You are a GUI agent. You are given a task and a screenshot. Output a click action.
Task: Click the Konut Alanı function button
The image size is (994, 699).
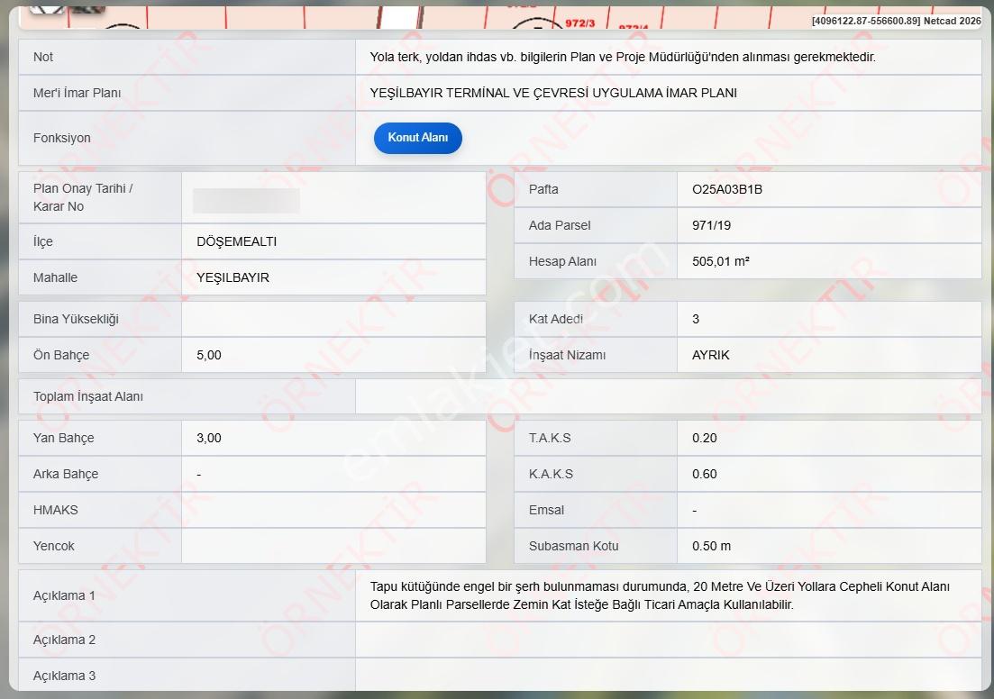click(x=418, y=138)
